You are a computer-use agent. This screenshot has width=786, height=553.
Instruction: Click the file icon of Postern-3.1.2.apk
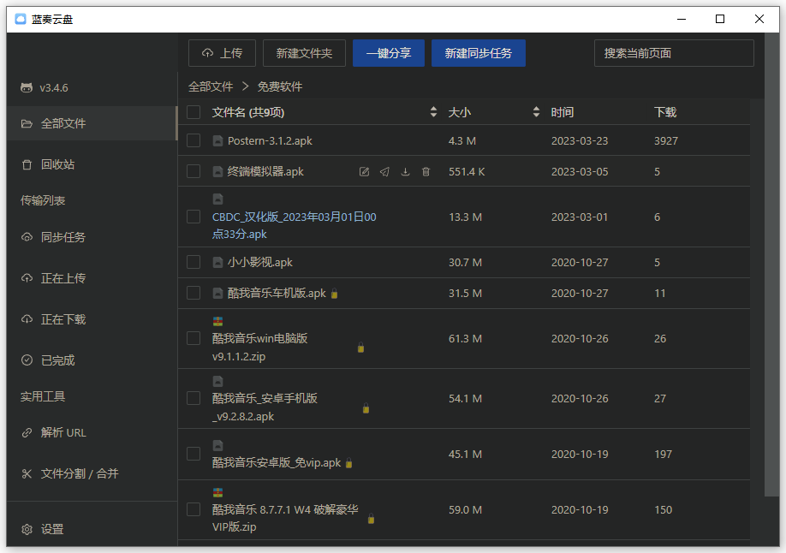pos(217,141)
